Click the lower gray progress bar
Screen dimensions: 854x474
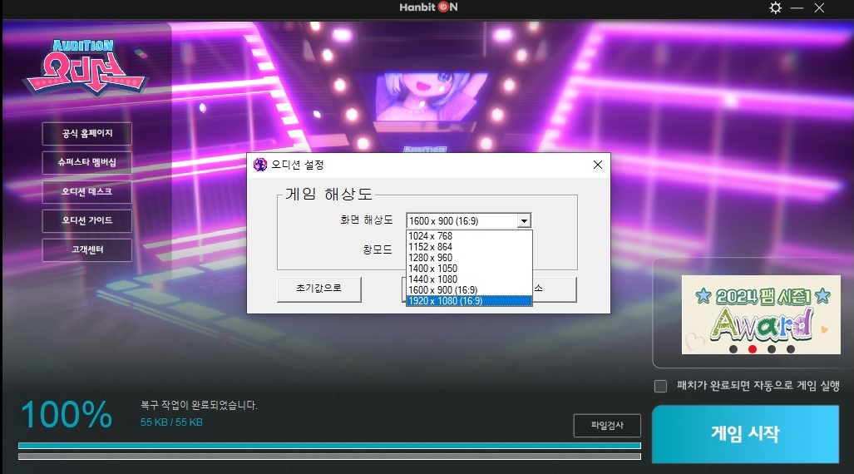(329, 457)
